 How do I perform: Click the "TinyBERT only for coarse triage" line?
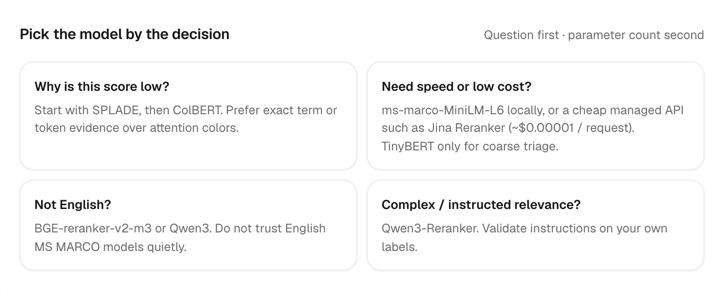470,147
